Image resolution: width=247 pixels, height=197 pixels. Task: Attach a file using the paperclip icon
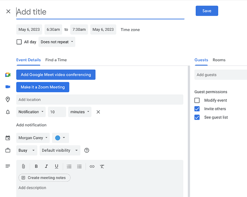pyautogui.click(x=23, y=166)
